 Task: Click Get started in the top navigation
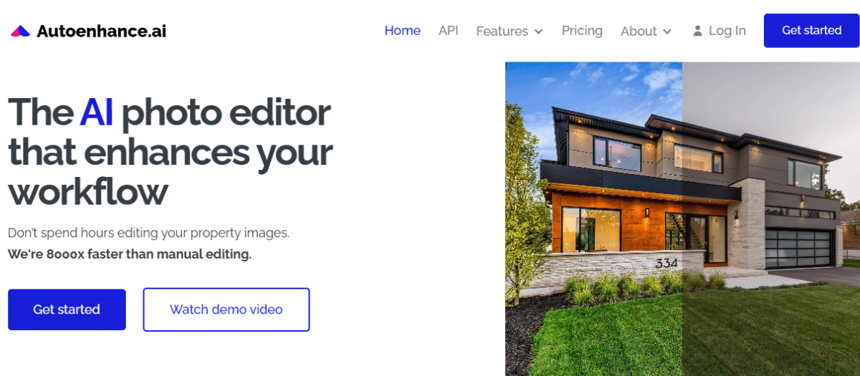811,30
